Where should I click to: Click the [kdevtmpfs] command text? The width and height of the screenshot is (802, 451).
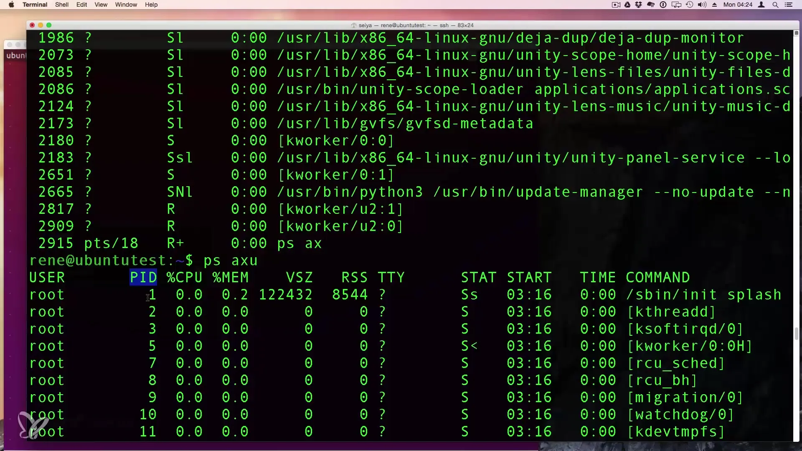[676, 431]
